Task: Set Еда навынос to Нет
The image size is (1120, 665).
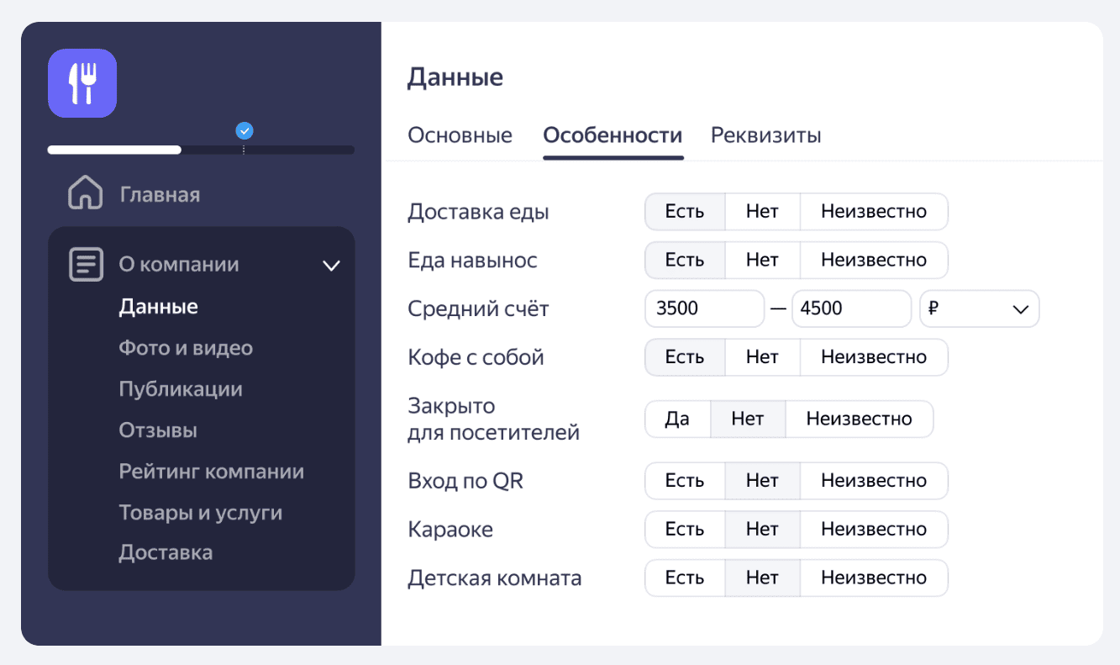Action: 762,261
